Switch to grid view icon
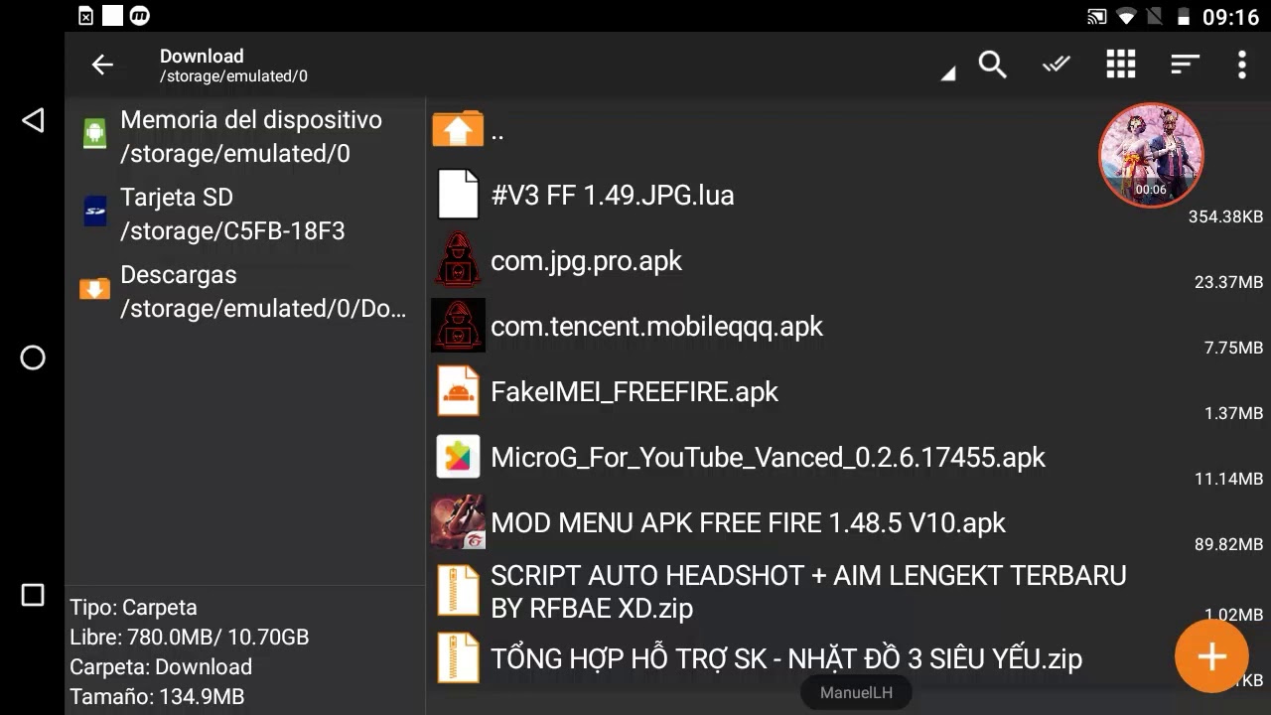The height and width of the screenshot is (715, 1271). 1121,65
